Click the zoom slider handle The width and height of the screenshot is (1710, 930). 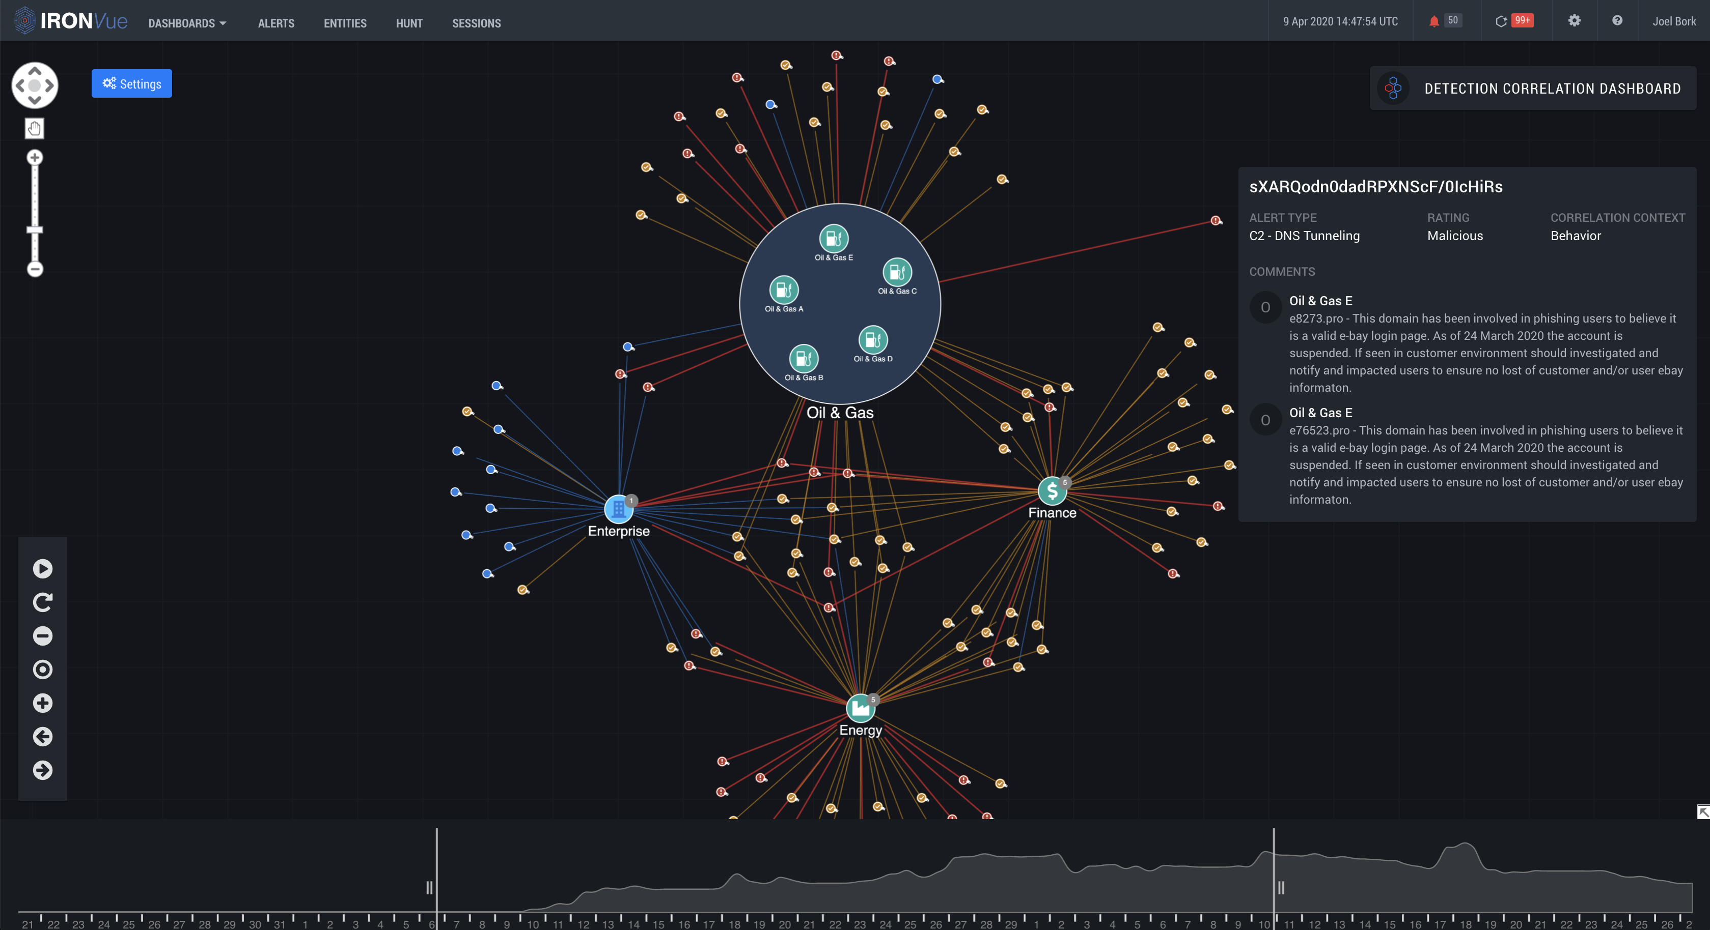[35, 230]
